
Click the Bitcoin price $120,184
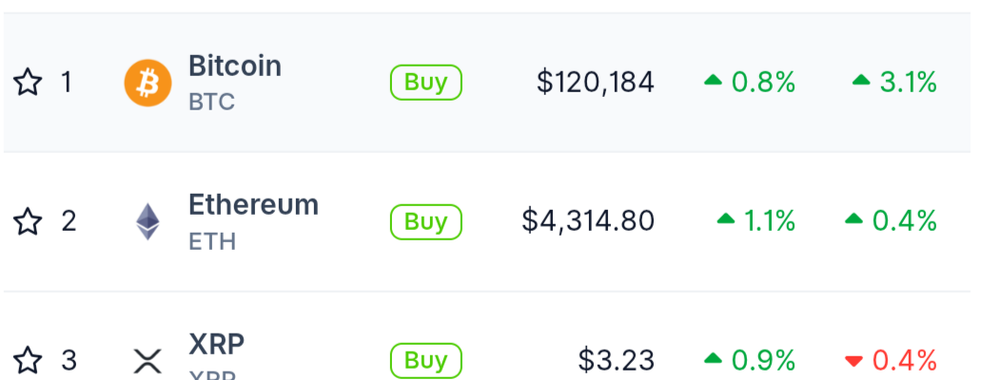coord(596,83)
